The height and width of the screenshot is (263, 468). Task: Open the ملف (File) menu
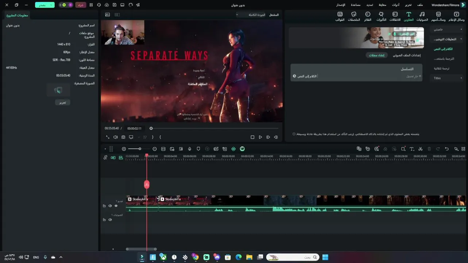coord(420,5)
